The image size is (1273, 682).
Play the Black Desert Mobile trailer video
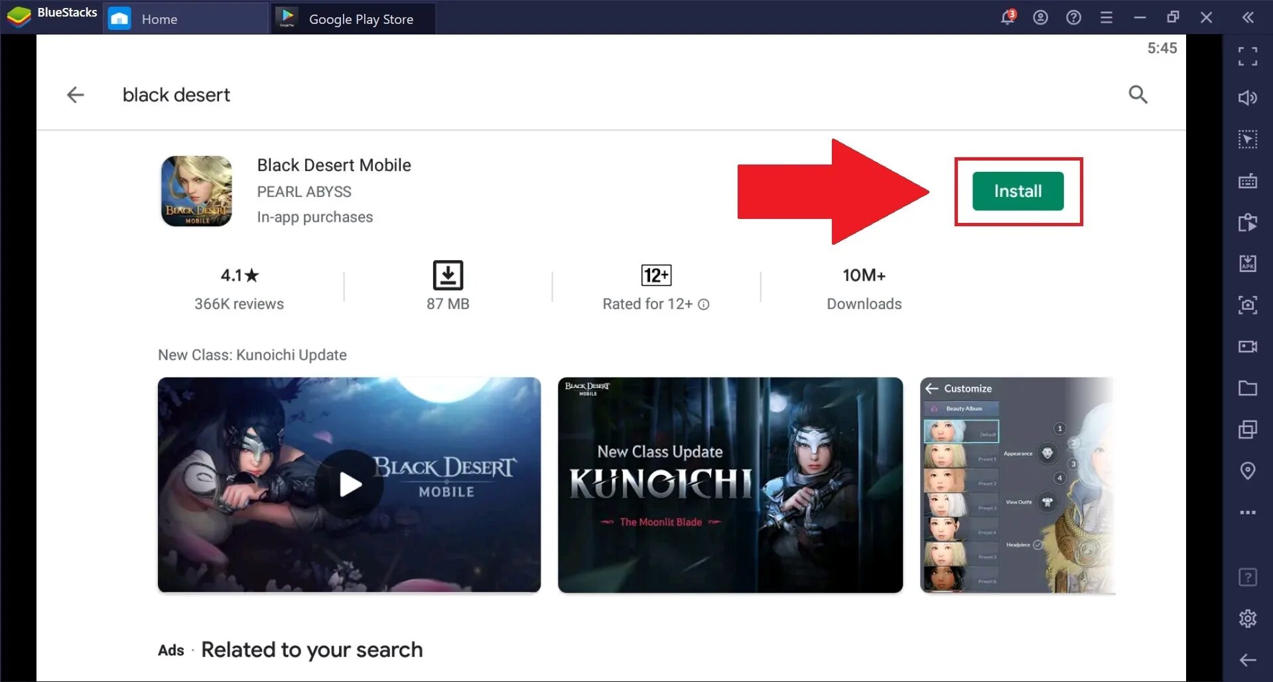(349, 484)
